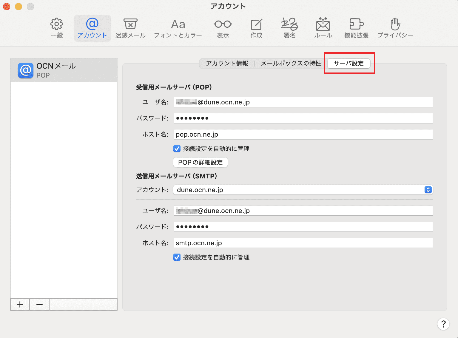Open the 表示 viewing preferences

coord(223,29)
